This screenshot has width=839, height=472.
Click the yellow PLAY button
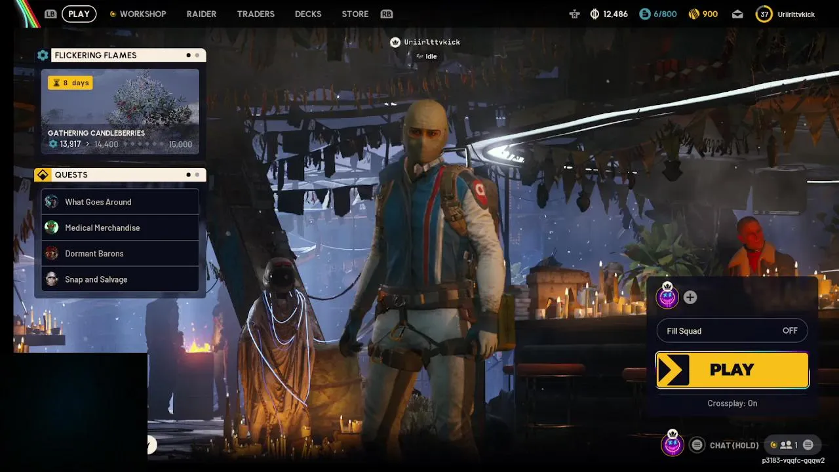point(732,370)
